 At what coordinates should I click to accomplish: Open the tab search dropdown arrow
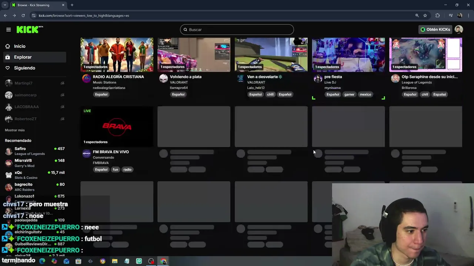point(5,5)
